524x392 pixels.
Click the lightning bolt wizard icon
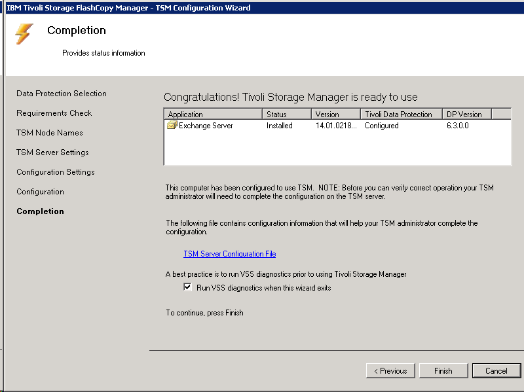click(x=24, y=34)
